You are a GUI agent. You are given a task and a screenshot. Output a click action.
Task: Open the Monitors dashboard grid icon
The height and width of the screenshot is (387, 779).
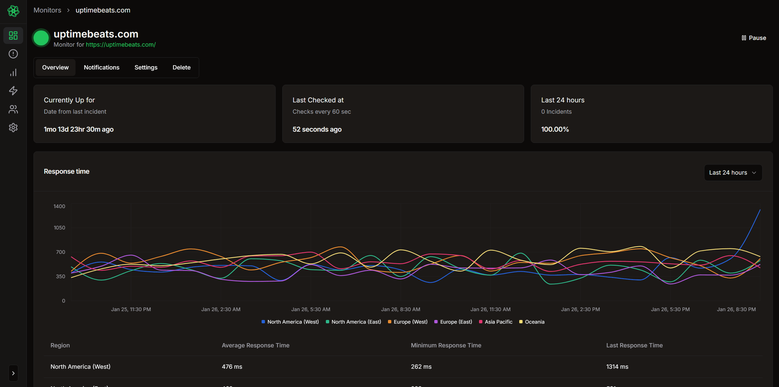coord(13,35)
